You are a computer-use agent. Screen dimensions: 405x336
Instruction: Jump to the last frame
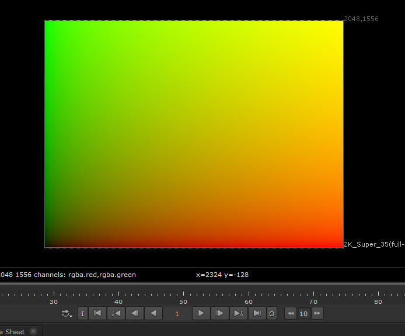pyautogui.click(x=257, y=313)
